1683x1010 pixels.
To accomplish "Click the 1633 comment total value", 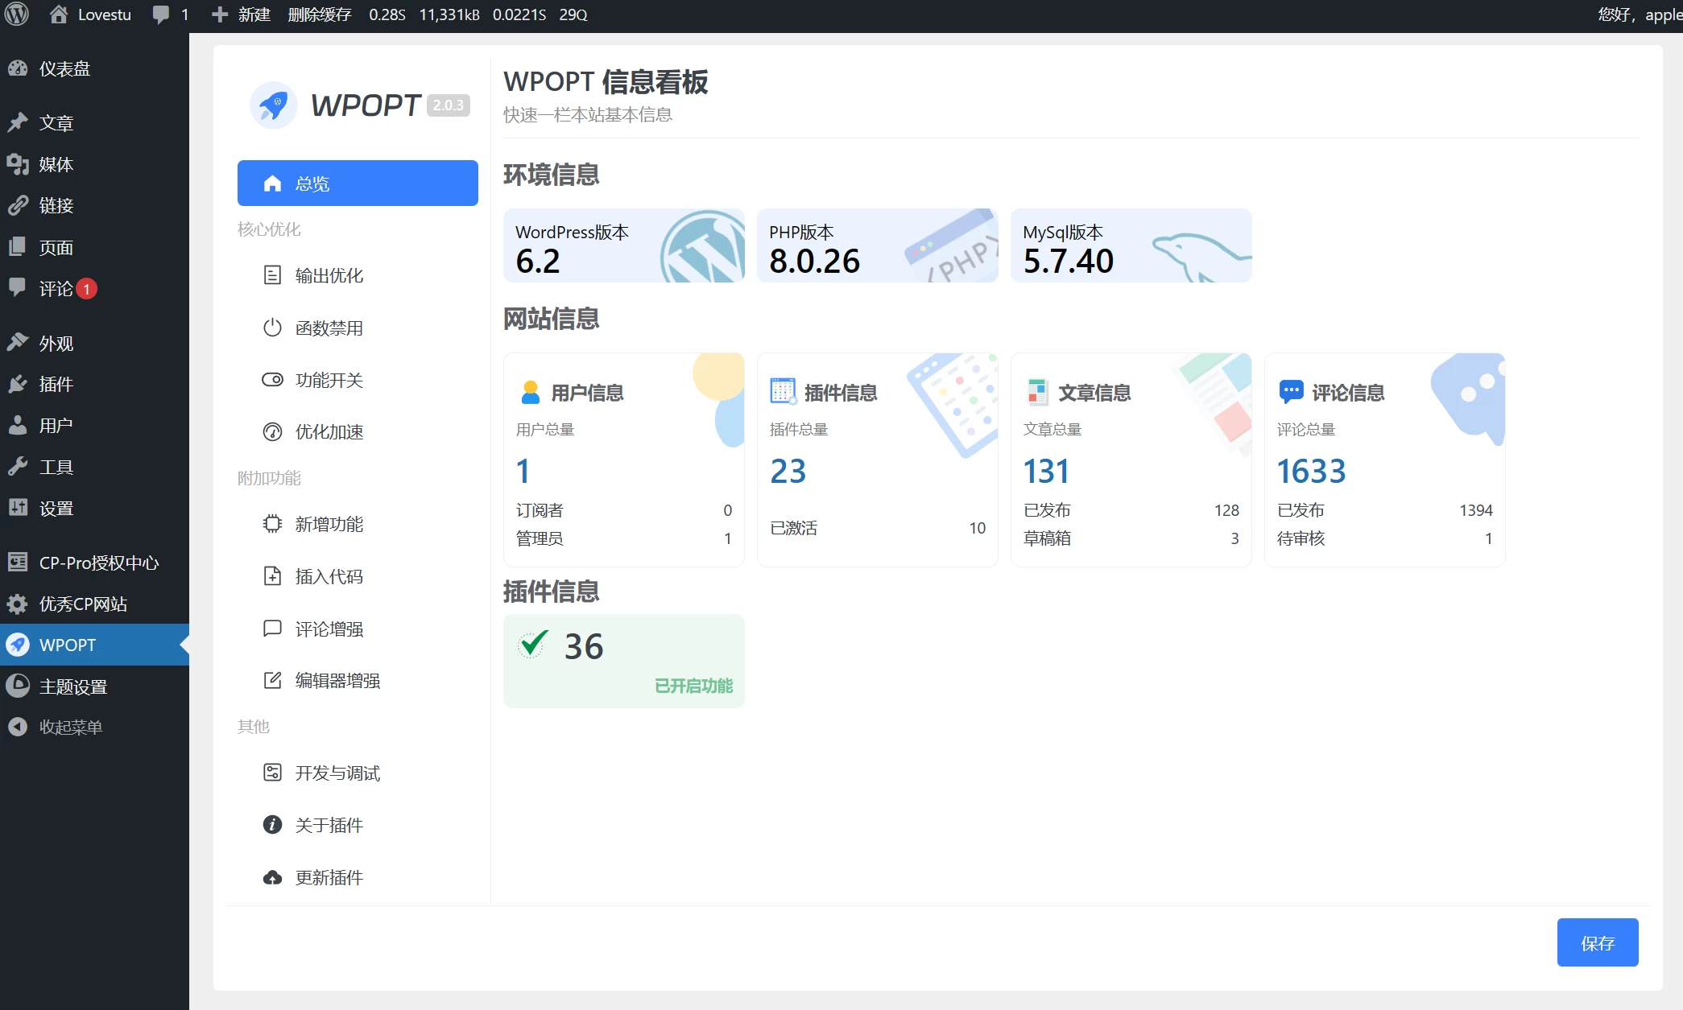I will tap(1311, 471).
